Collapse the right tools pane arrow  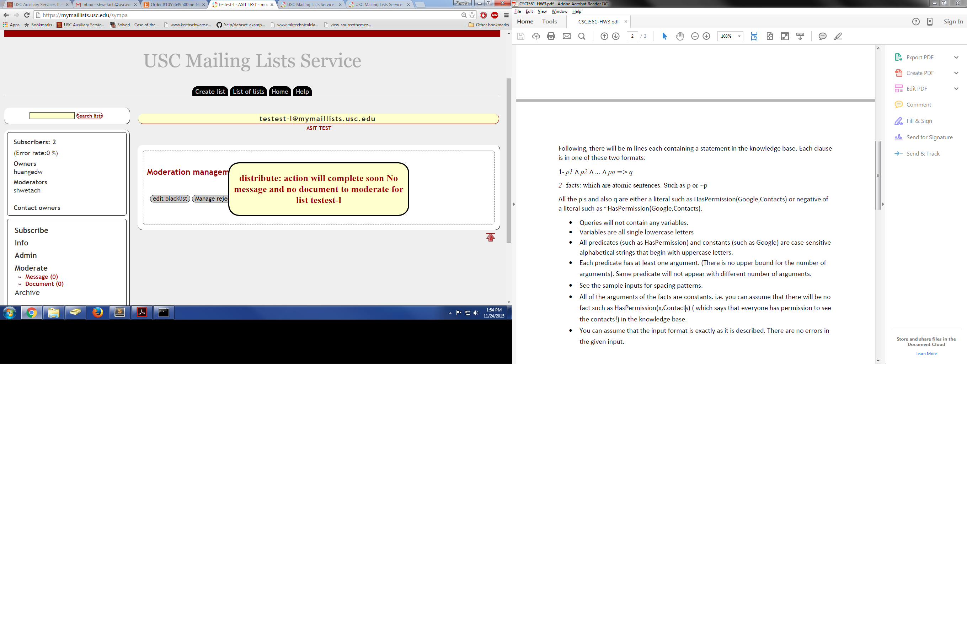883,204
